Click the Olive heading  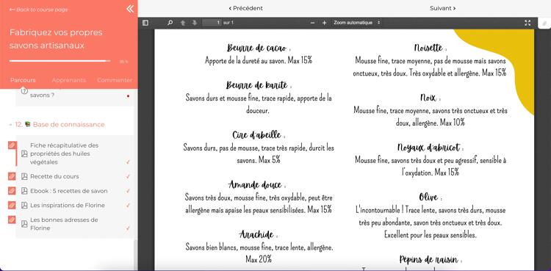(431, 197)
